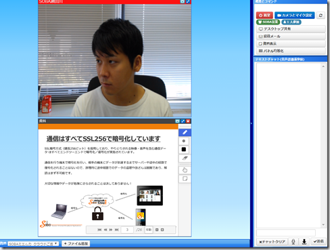Open the black color swatch
This screenshot has height=250, width=330.
[x=184, y=149]
